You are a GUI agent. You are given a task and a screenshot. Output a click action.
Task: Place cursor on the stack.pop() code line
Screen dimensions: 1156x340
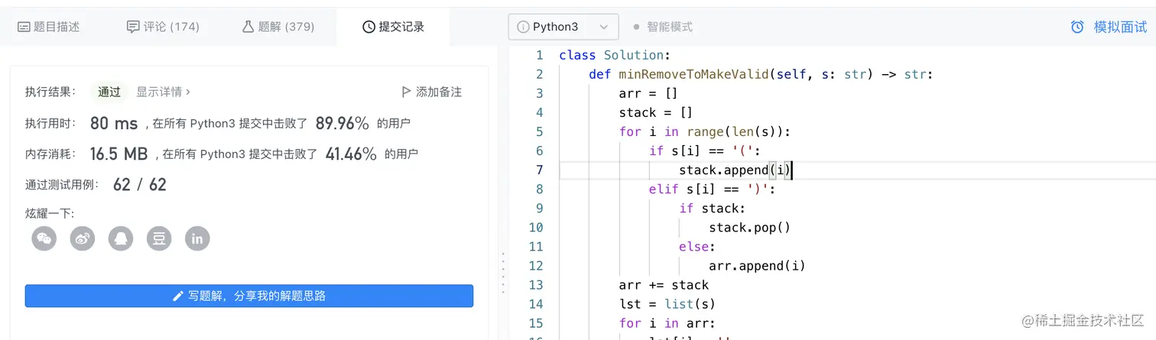tap(749, 227)
